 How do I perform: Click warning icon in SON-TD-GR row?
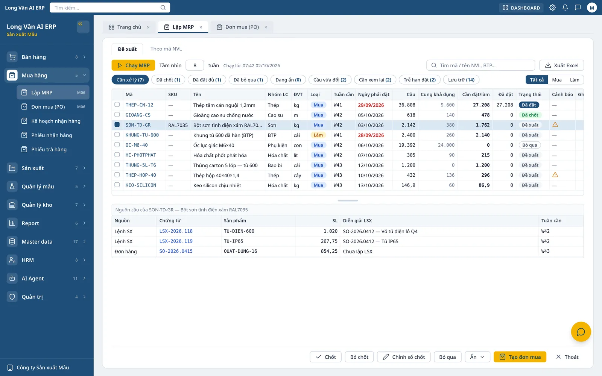point(555,125)
